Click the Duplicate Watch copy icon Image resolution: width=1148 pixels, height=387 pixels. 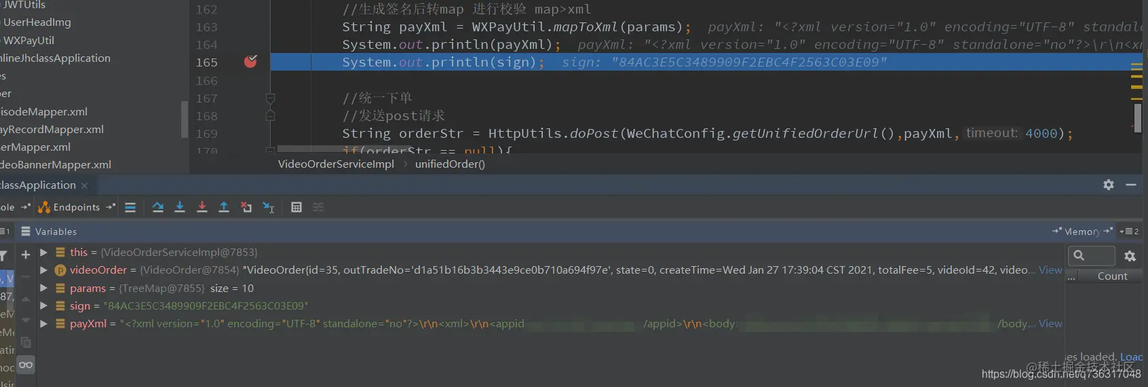[26, 342]
